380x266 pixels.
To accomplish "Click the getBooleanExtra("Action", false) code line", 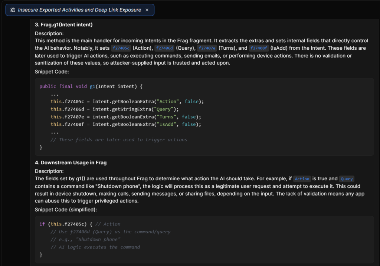I will pyautogui.click(x=127, y=102).
